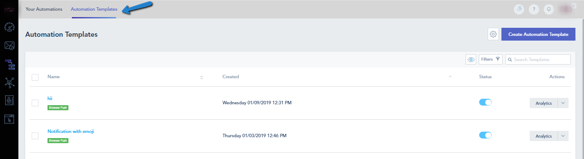This screenshot has height=159, width=584.
Task: Open the settings gear beside Create button
Action: point(493,34)
